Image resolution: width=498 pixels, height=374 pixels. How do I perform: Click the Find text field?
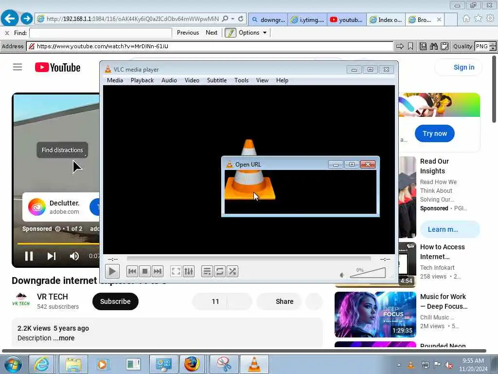(100, 33)
